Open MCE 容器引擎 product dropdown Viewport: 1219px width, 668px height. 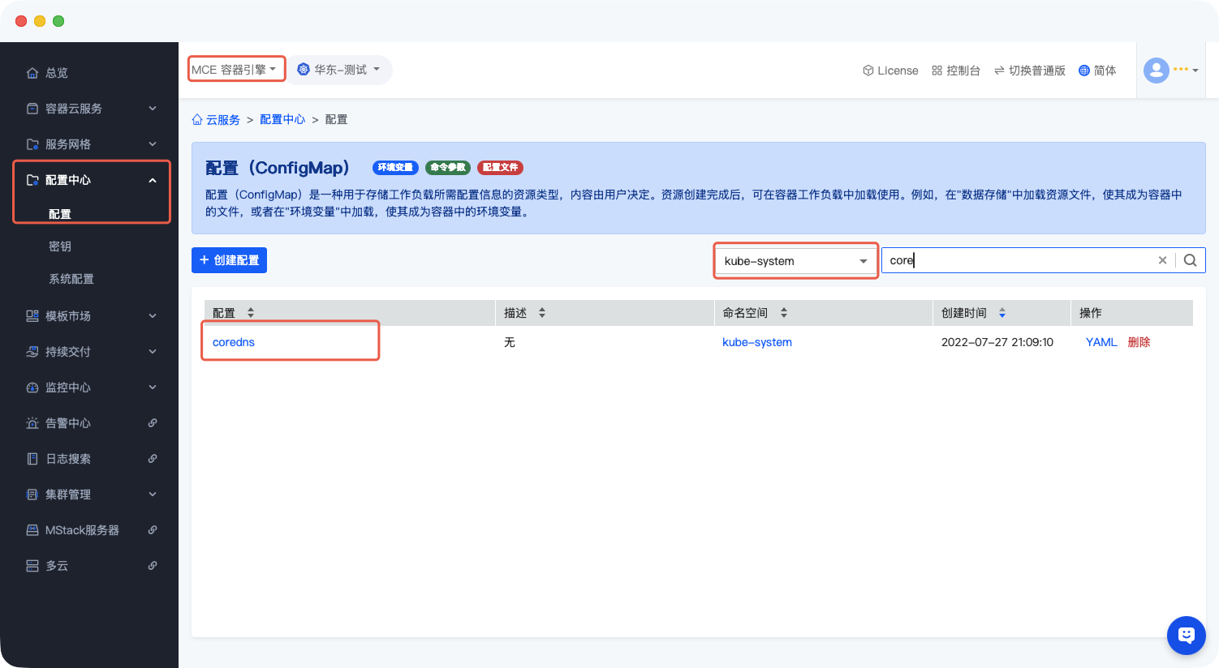click(235, 70)
